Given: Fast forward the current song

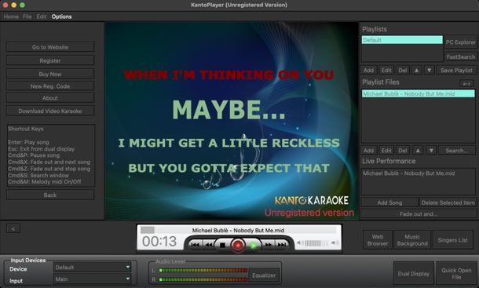Looking at the screenshot, I should 269,245.
